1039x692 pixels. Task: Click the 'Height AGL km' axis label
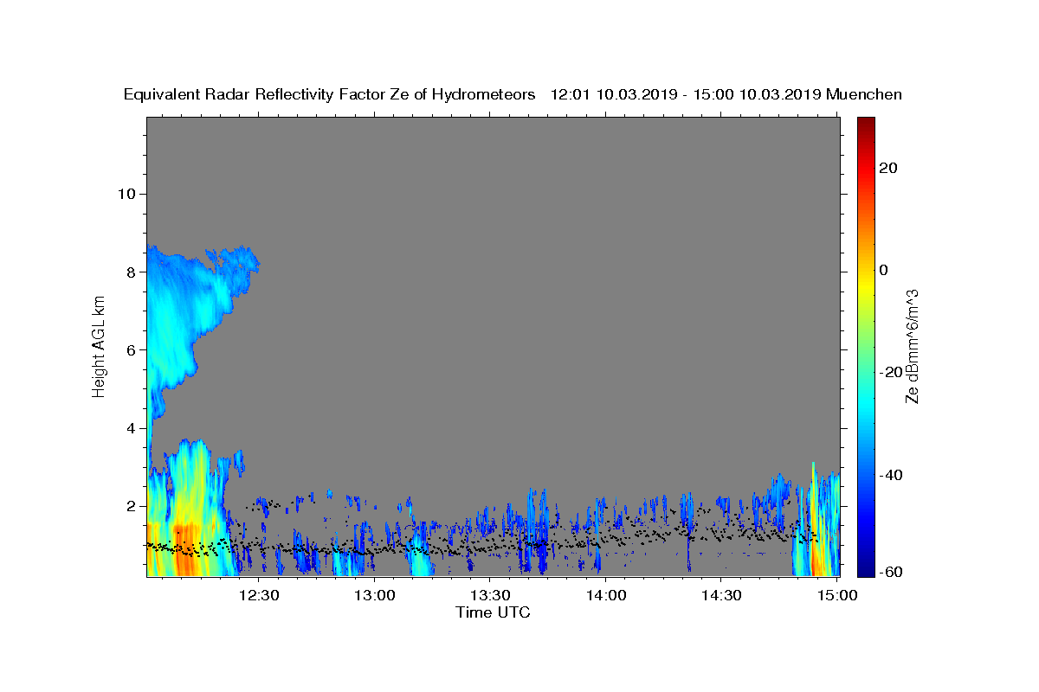coord(99,346)
